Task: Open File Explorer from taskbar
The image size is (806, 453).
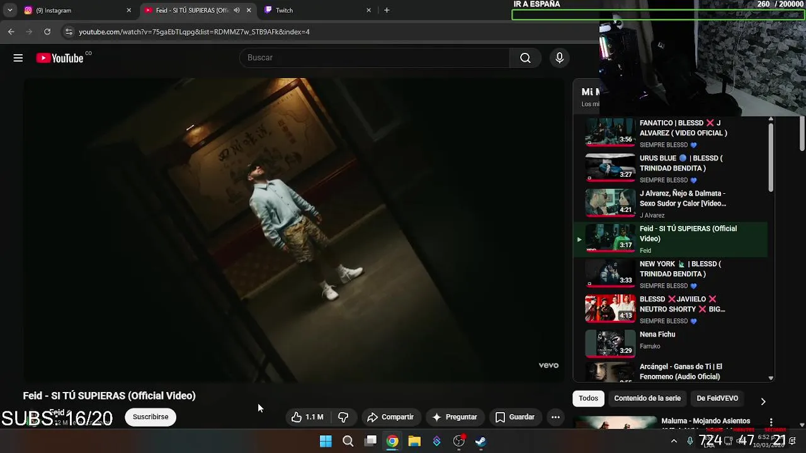Action: pyautogui.click(x=414, y=441)
